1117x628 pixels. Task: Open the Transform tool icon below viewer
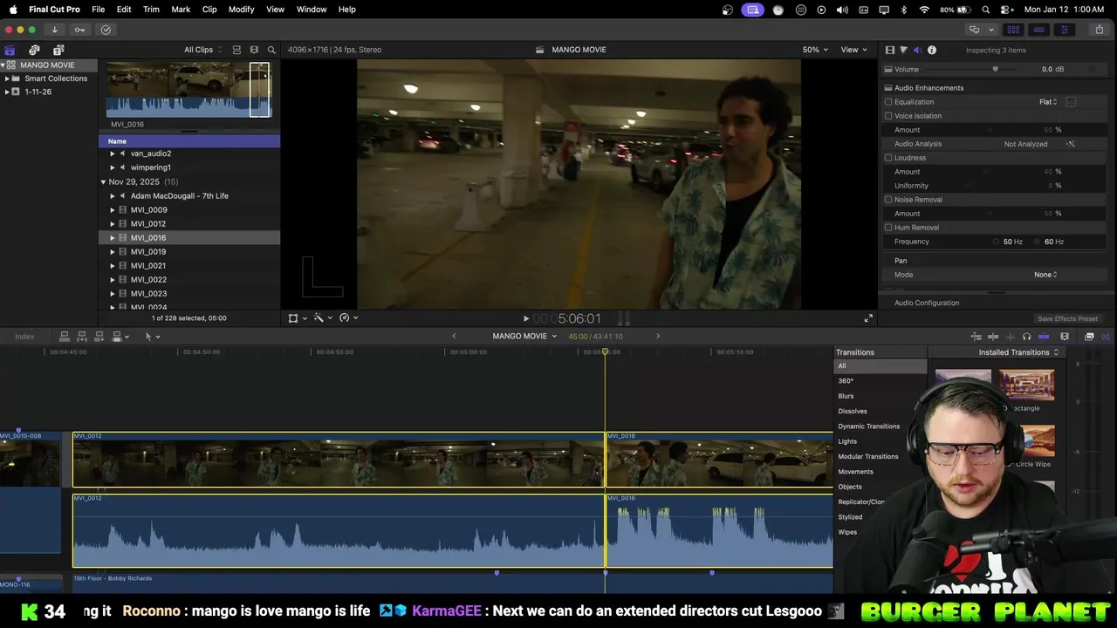point(293,318)
